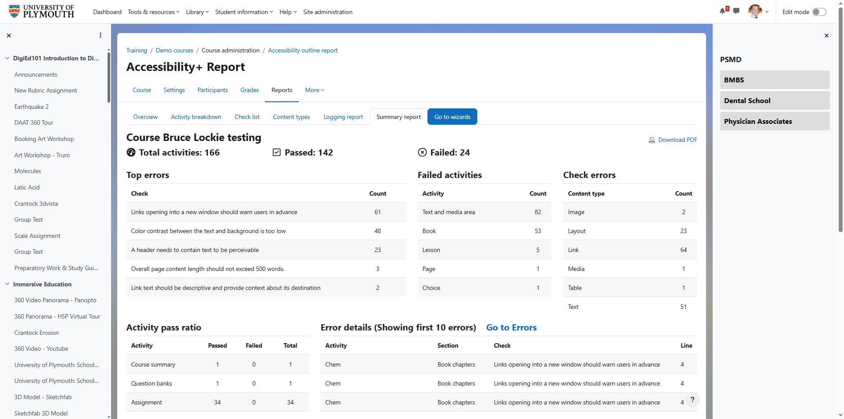Open the notifications bell icon
Viewport: 844px width, 419px height.
coord(723,11)
